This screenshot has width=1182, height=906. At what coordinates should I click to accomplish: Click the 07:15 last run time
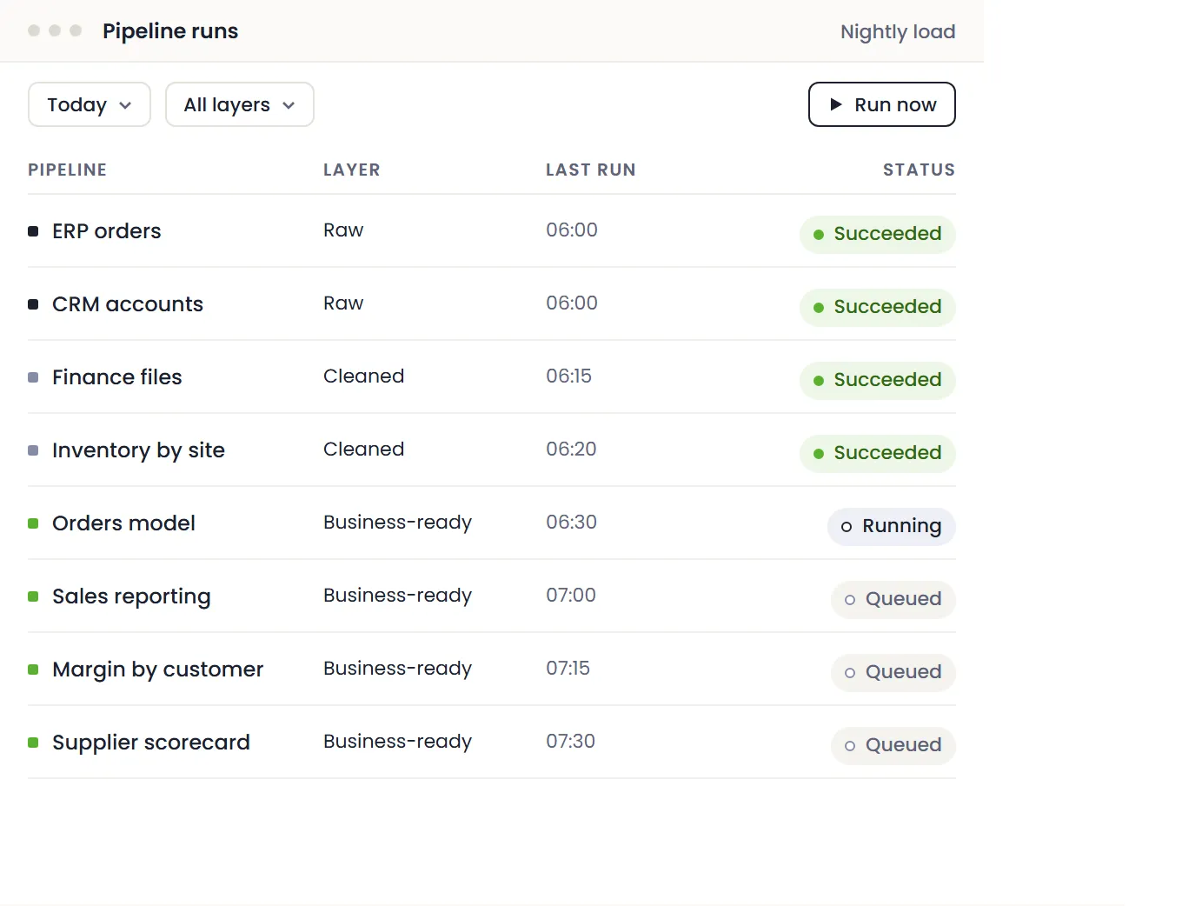[568, 669]
